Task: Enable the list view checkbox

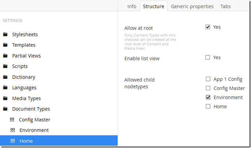Action: 208,57
